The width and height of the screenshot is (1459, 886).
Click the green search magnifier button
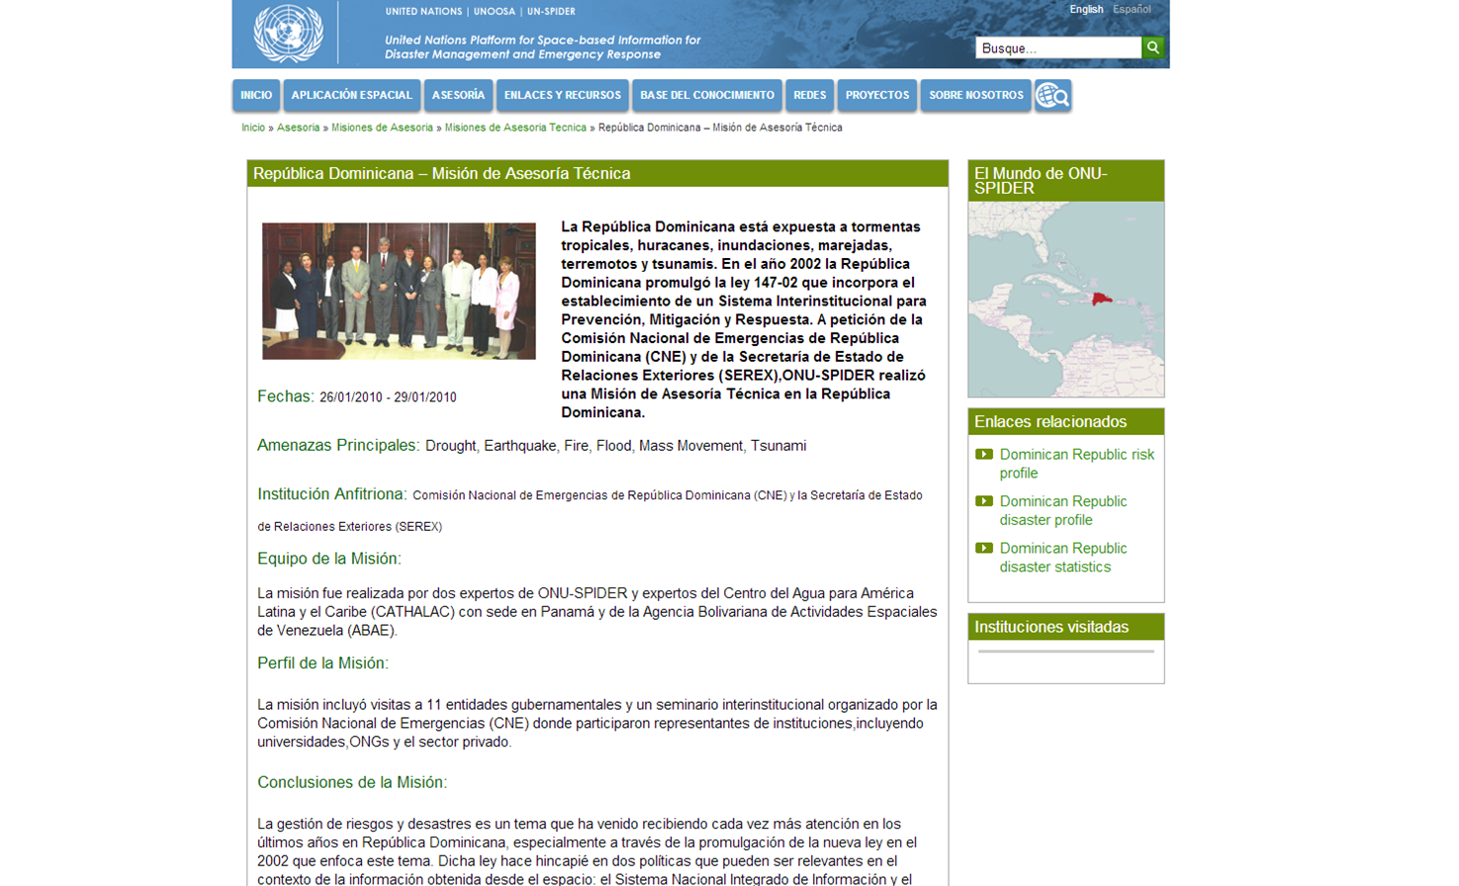[x=1152, y=47]
